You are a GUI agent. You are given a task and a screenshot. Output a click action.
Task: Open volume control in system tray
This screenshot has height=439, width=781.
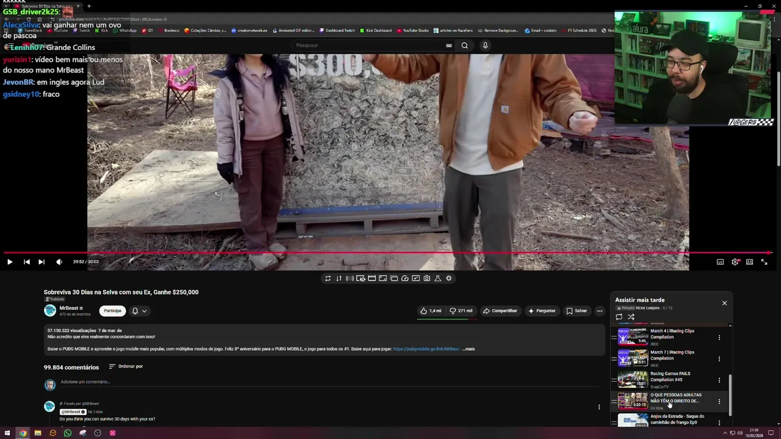click(740, 433)
